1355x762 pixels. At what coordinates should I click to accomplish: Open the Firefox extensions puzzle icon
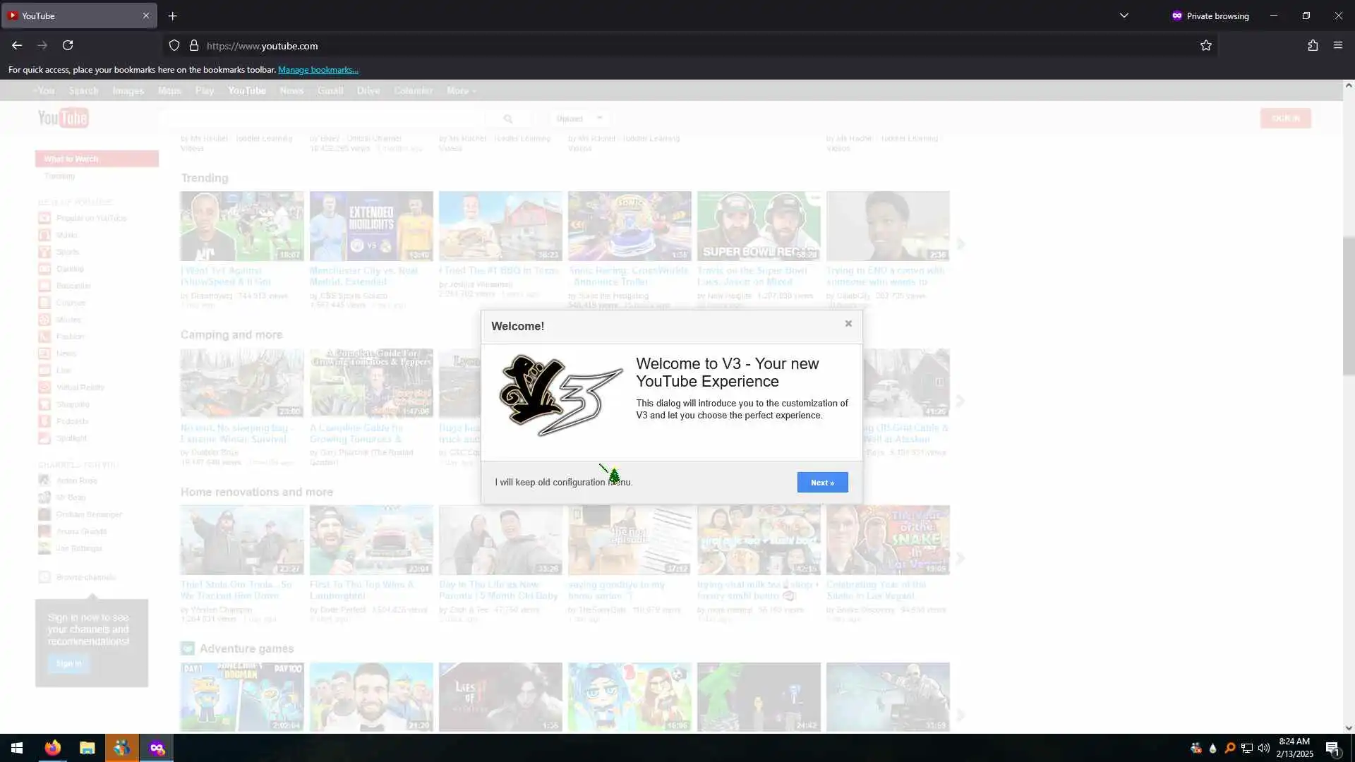[x=1313, y=46]
